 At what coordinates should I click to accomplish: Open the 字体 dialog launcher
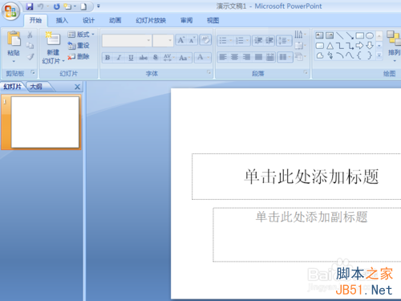209,72
